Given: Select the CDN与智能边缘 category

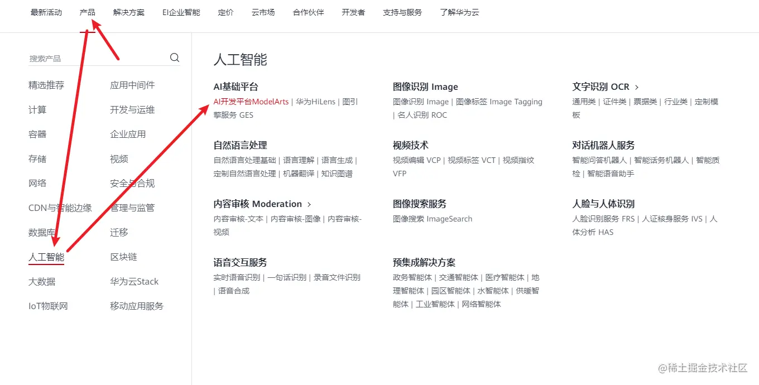Looking at the screenshot, I should click(60, 208).
